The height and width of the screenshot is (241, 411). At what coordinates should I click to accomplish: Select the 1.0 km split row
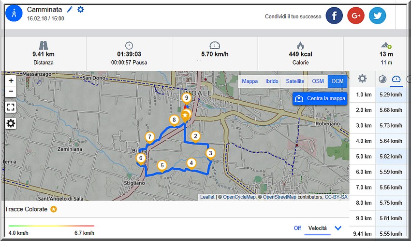click(x=378, y=94)
